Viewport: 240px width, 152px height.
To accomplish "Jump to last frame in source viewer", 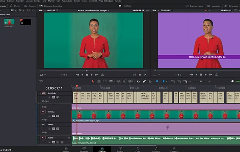I will 97,75.
